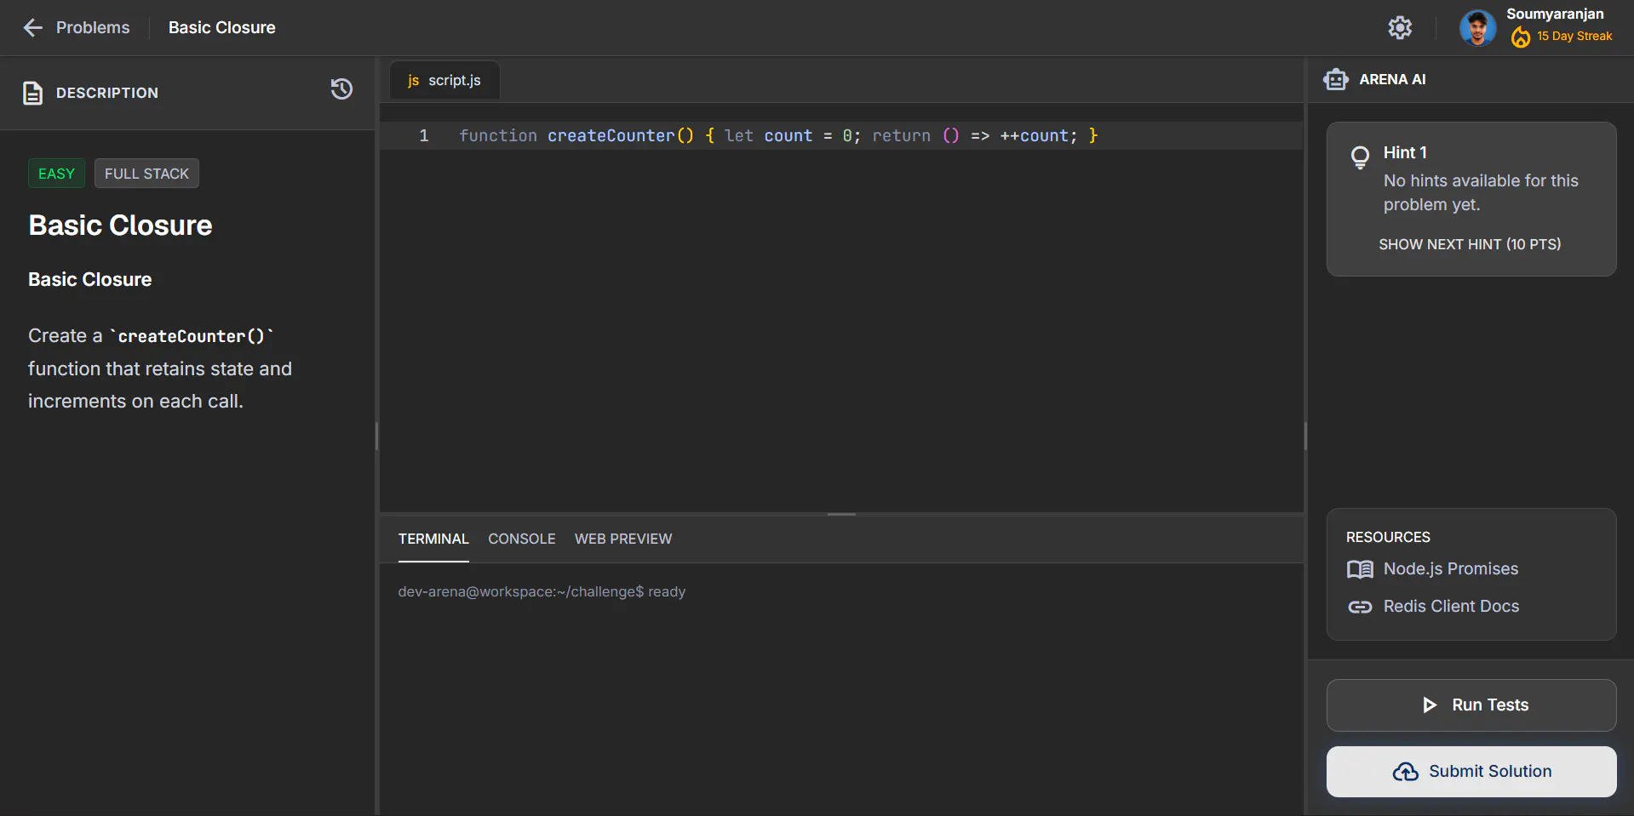This screenshot has width=1634, height=816.
Task: Click in the terminal ready prompt line
Action: 542,592
